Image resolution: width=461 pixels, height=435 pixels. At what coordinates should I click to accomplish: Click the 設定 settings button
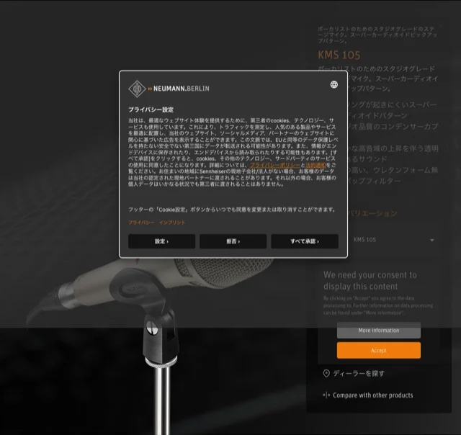pyautogui.click(x=161, y=241)
